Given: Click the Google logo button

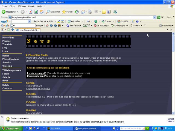Looking at the screenshot, I should [5, 26].
